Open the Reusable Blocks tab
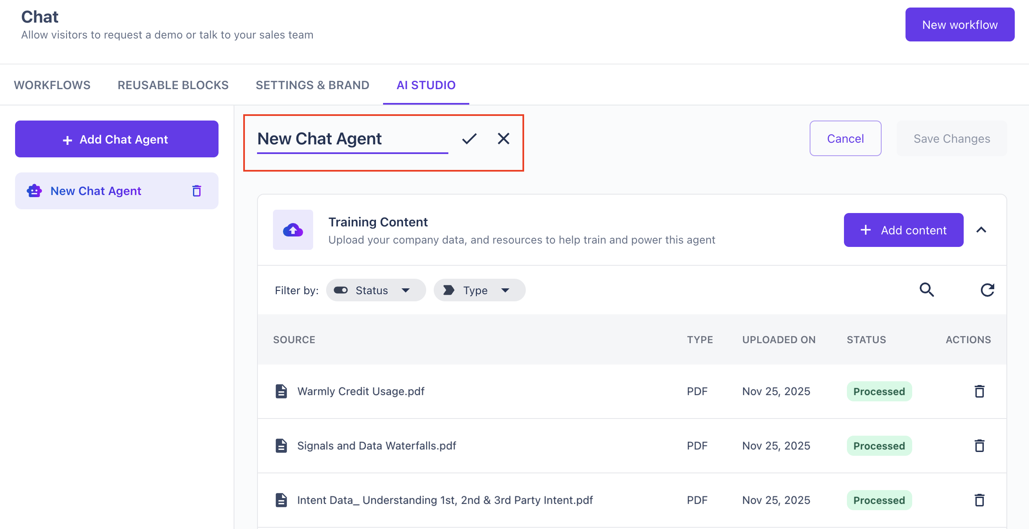The width and height of the screenshot is (1029, 529). [x=173, y=85]
